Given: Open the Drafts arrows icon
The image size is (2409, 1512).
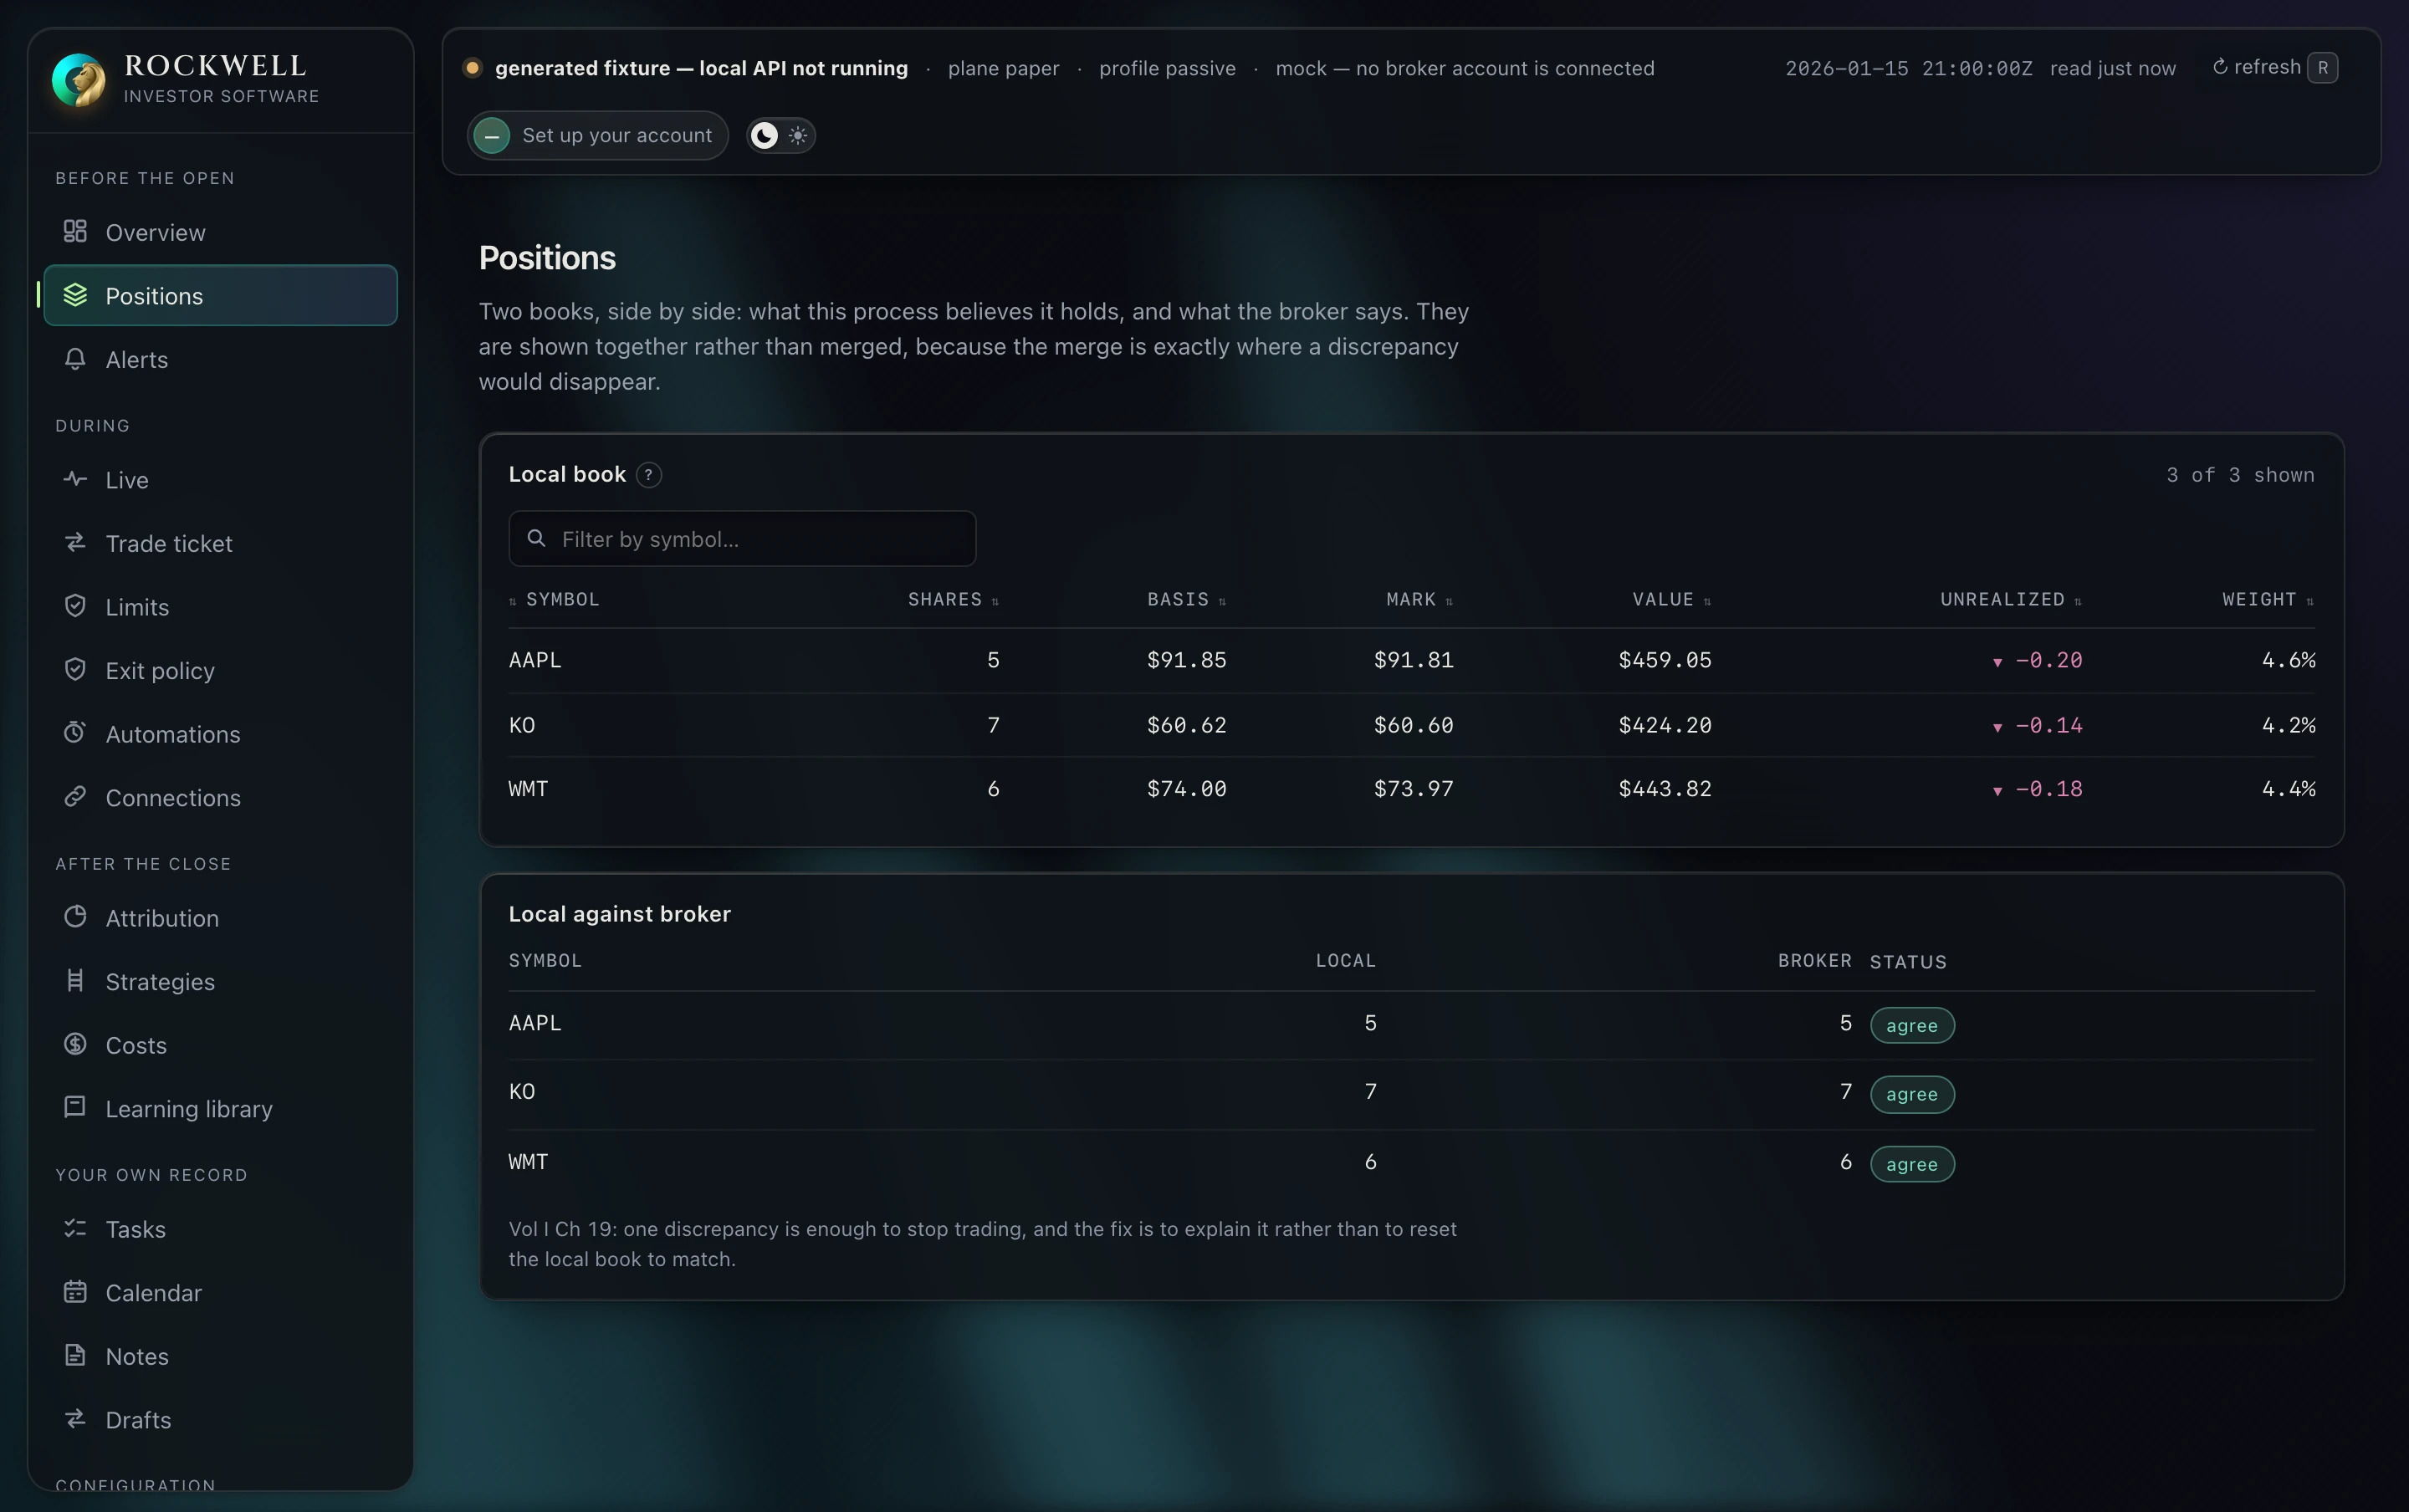Looking at the screenshot, I should tap(75, 1419).
